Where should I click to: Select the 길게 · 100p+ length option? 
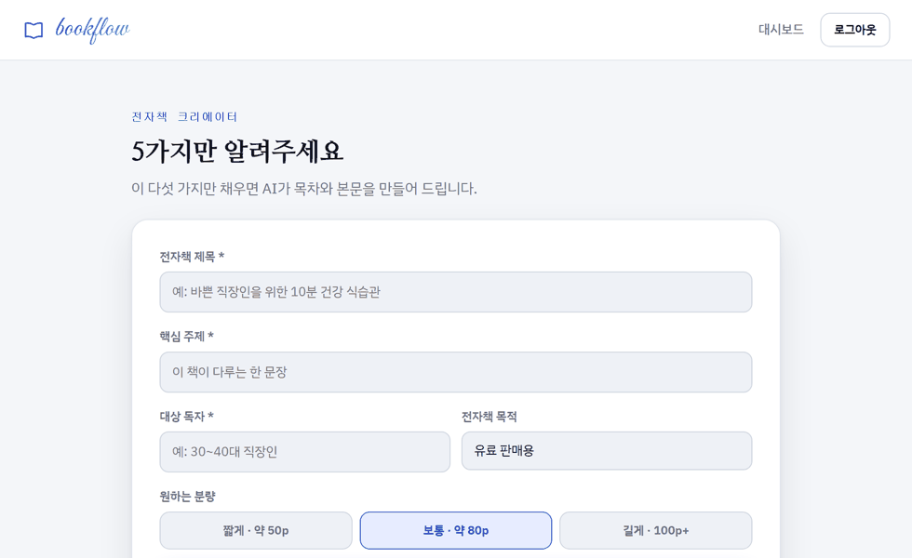click(655, 530)
